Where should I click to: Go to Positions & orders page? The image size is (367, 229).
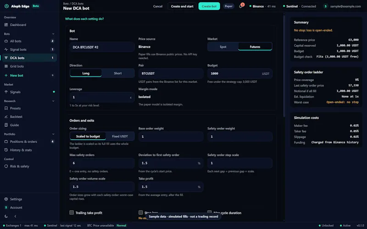tap(28, 142)
